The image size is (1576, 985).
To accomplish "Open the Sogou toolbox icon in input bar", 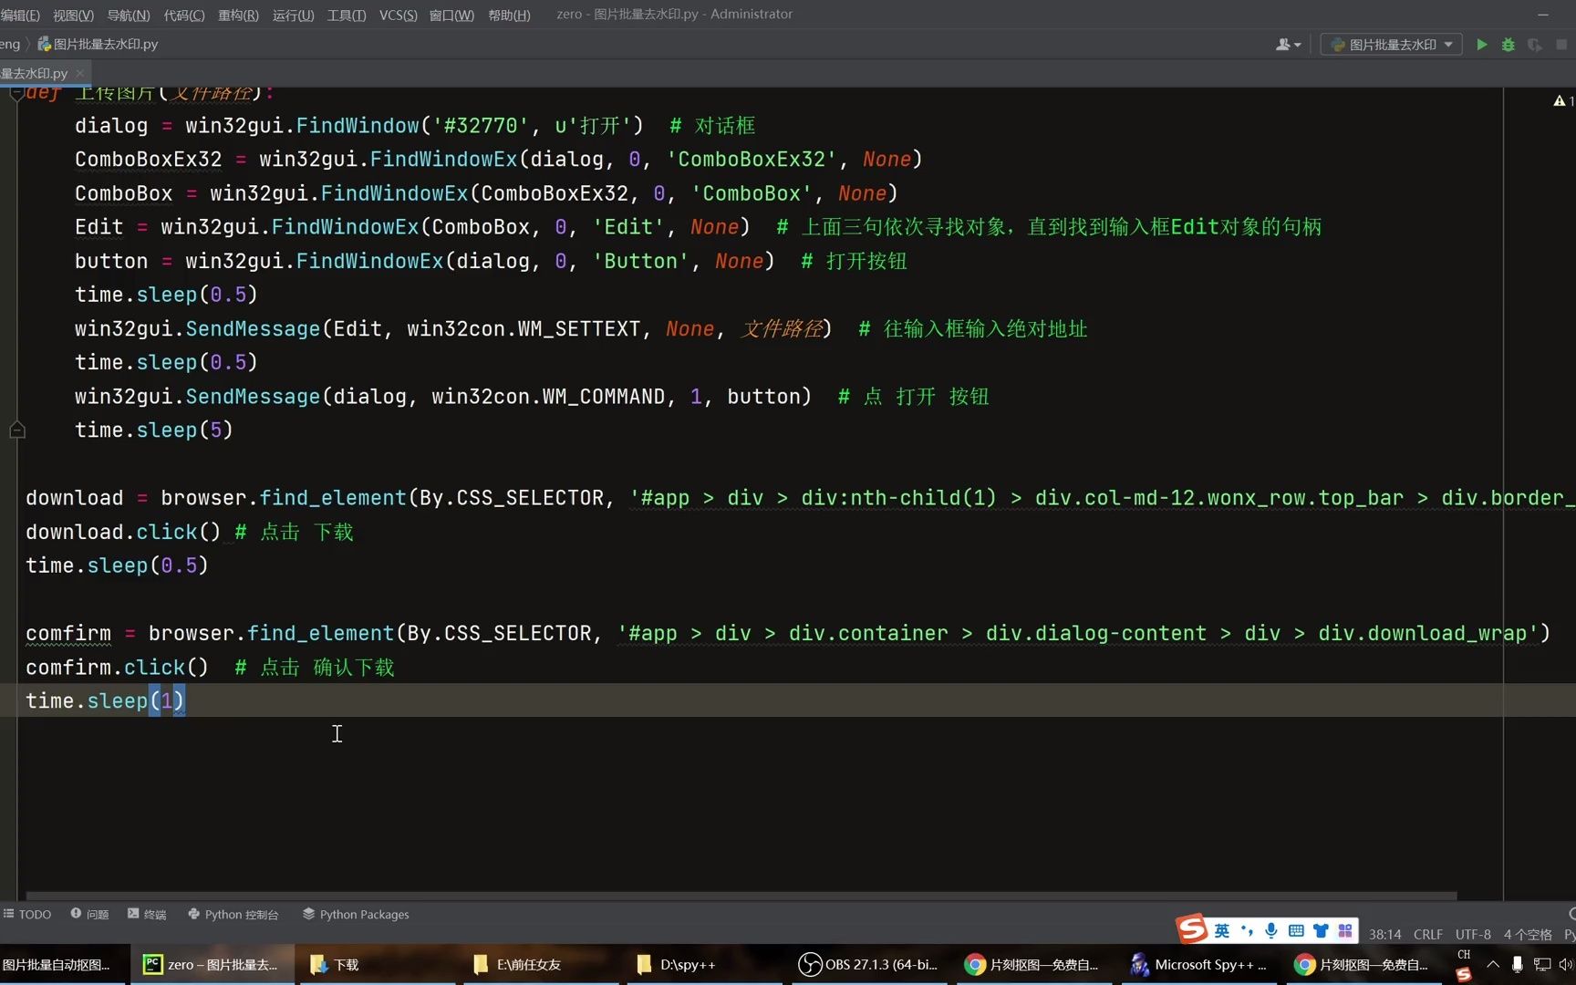I will pos(1344,930).
